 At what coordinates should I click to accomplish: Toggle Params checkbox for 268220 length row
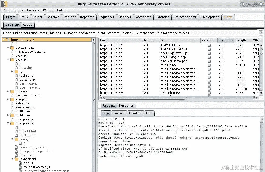pos(209,89)
